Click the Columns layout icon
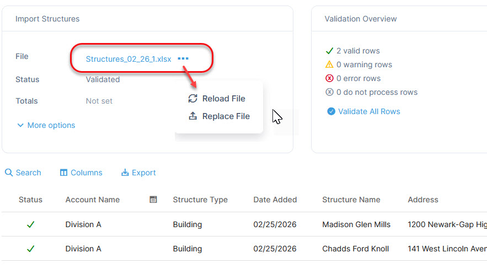 (x=63, y=173)
